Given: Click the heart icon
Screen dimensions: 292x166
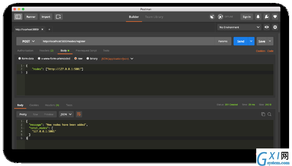Looking at the screenshot, I should tap(275, 16).
